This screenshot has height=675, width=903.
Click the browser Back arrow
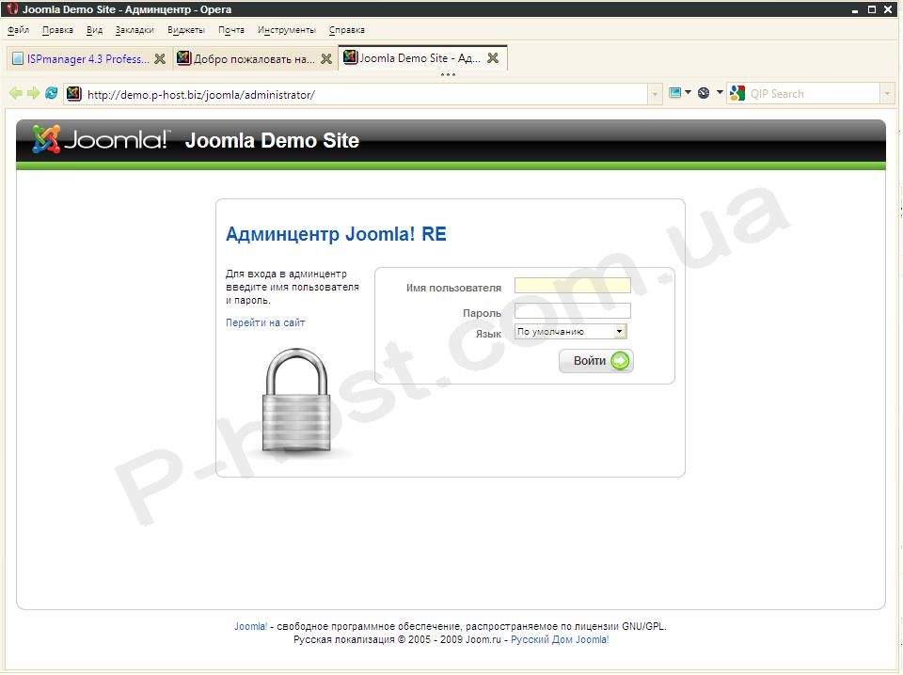tap(16, 93)
